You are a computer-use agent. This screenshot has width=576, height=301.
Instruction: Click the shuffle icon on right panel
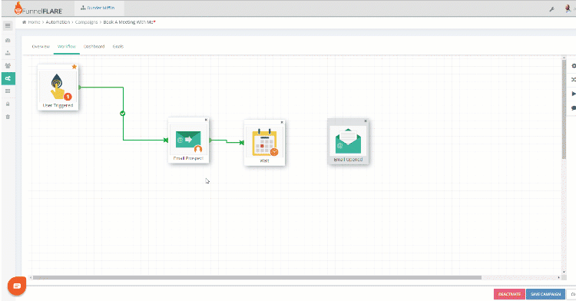coord(574,80)
